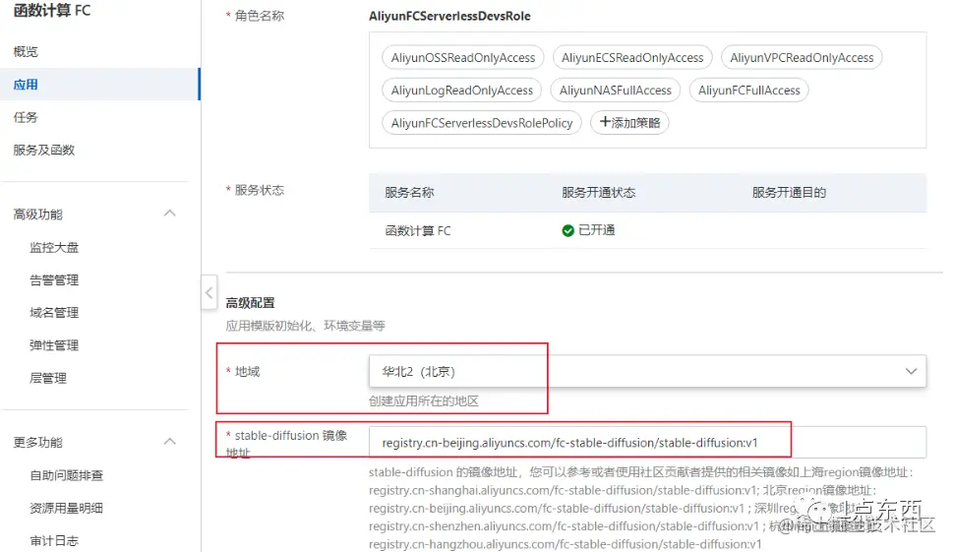The image size is (953, 552).
Task: Open 层管理 in the sidebar
Action: [x=48, y=378]
